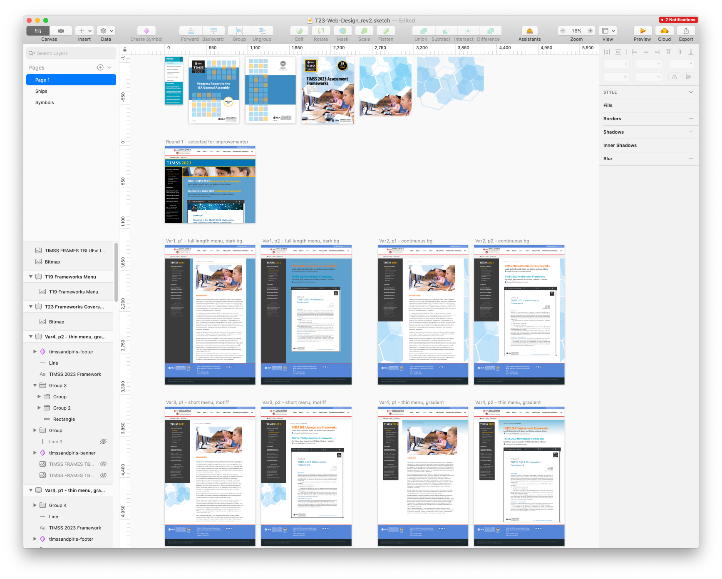Select the Flatten tool
This screenshot has height=579, width=722.
[386, 31]
